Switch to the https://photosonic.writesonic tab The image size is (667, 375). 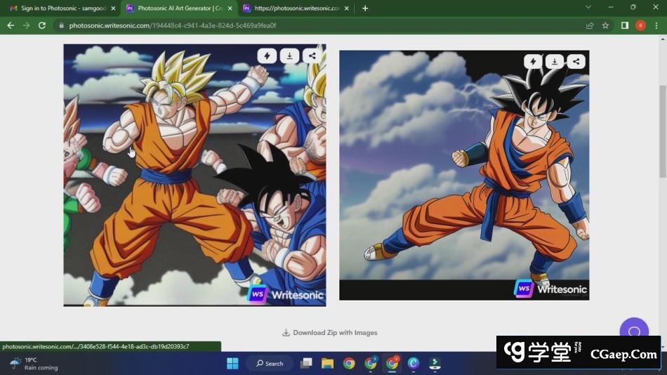click(291, 8)
